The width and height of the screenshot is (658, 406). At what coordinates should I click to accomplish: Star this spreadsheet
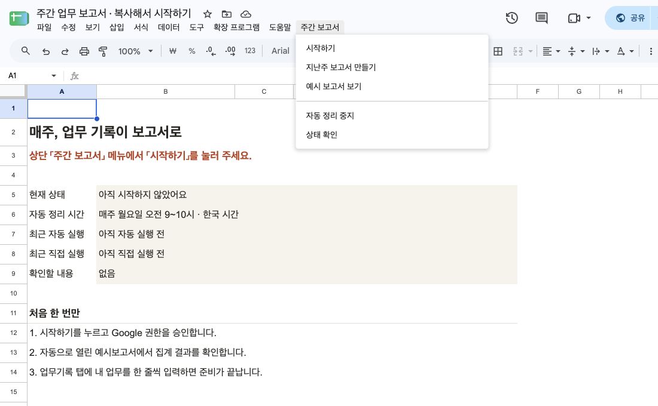tap(208, 14)
